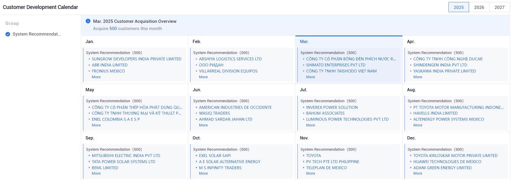Switch to the 2026 year tab

[x=479, y=7]
